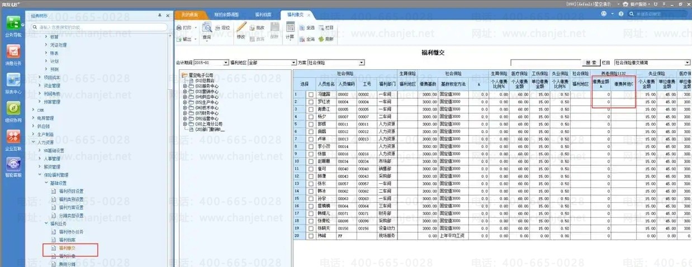Check the select box for 马建国
The image size is (692, 267).
tap(311, 95)
